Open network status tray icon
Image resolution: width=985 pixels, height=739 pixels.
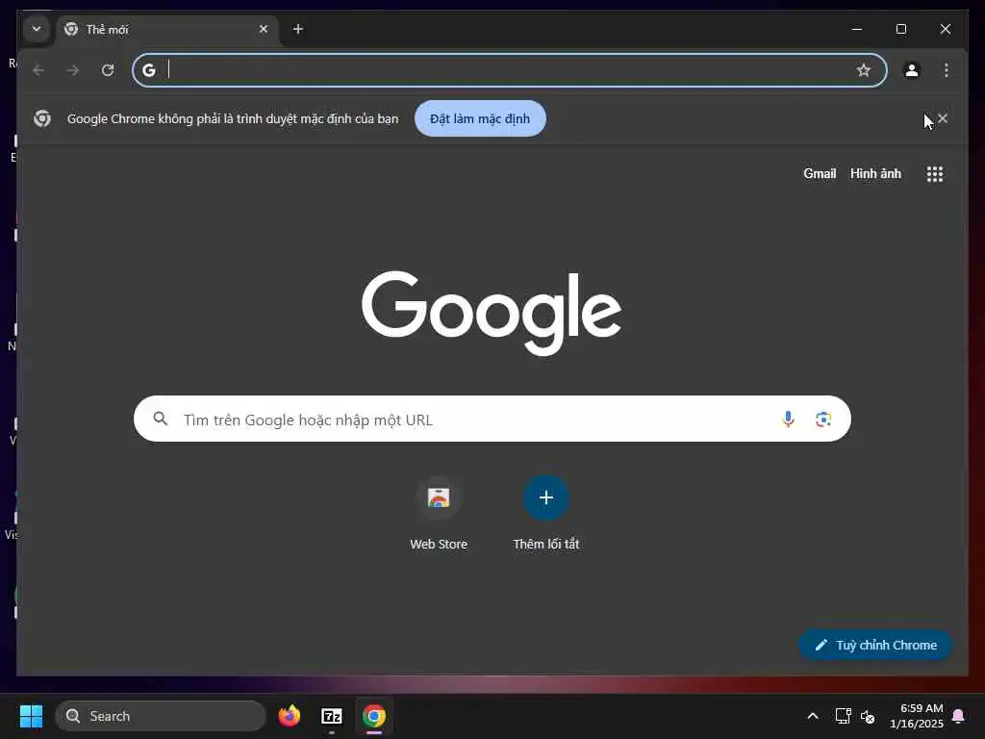click(x=843, y=716)
